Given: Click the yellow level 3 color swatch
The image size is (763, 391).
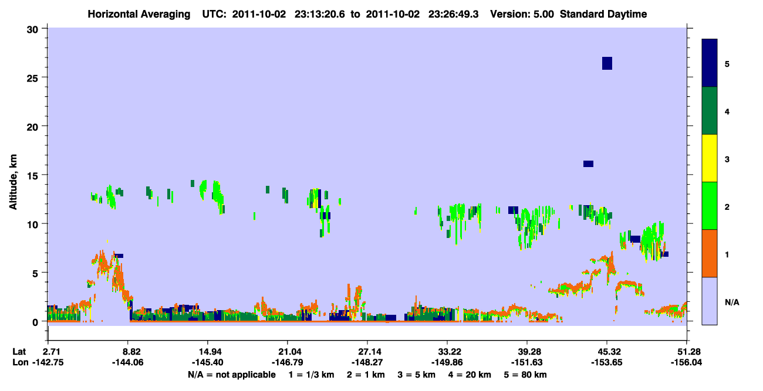Looking at the screenshot, I should coord(709,158).
